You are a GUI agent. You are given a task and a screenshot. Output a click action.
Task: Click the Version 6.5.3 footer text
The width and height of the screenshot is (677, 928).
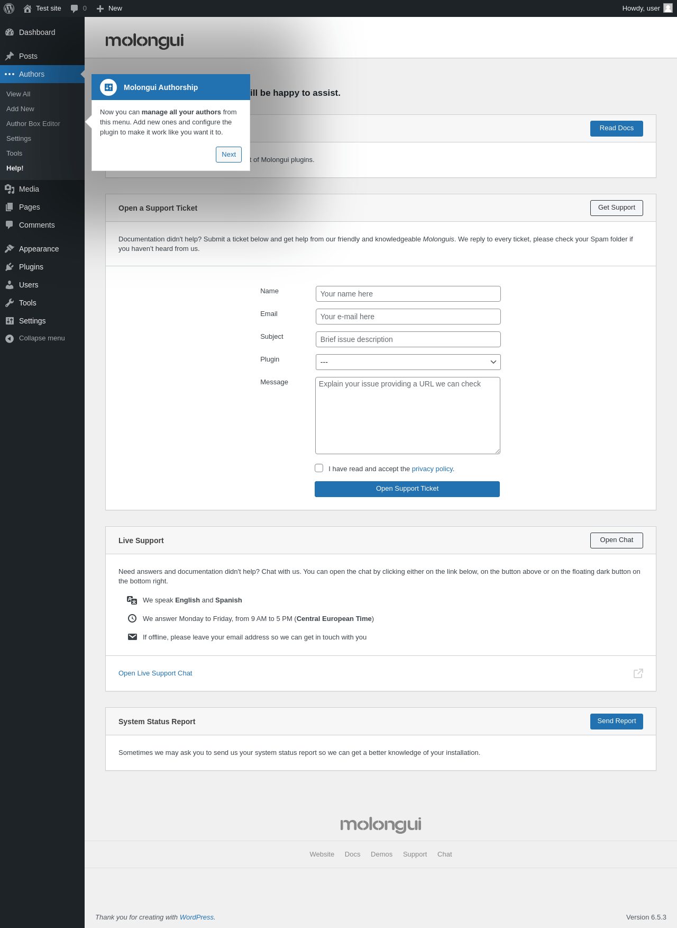(646, 917)
